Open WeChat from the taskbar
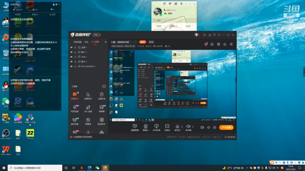This screenshot has height=171, width=305. pyautogui.click(x=97, y=168)
